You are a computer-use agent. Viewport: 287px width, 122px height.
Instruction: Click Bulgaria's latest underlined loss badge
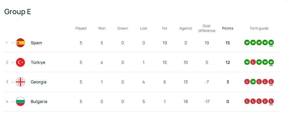tap(271, 101)
